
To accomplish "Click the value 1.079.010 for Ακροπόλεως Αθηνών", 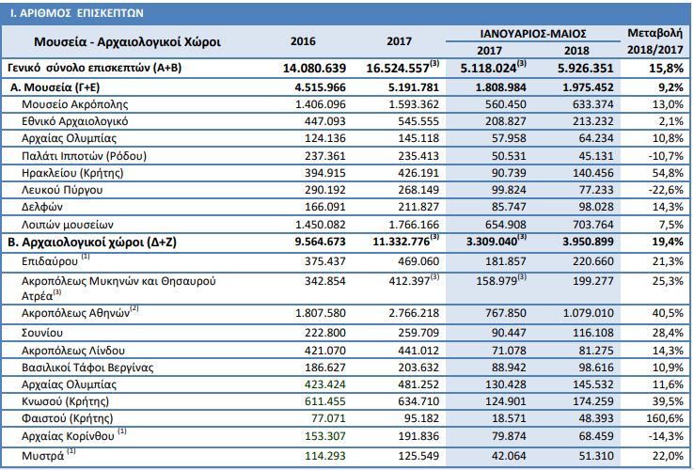I will coord(589,313).
